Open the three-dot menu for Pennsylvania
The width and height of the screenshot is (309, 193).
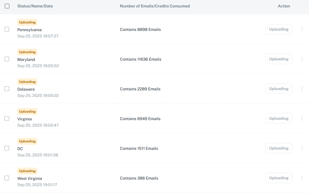click(302, 29)
